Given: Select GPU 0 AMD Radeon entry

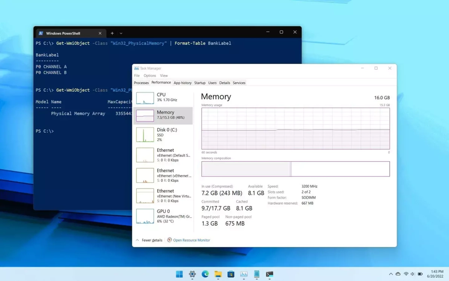Looking at the screenshot, I should [163, 216].
